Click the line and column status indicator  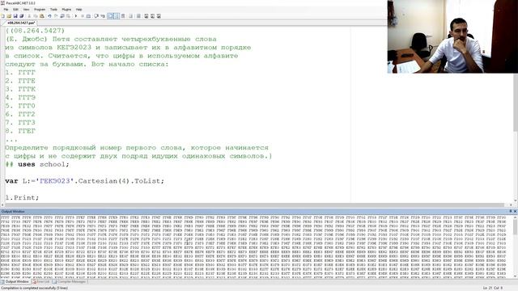coord(493,288)
